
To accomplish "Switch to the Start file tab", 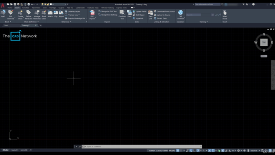I will pos(6,25).
